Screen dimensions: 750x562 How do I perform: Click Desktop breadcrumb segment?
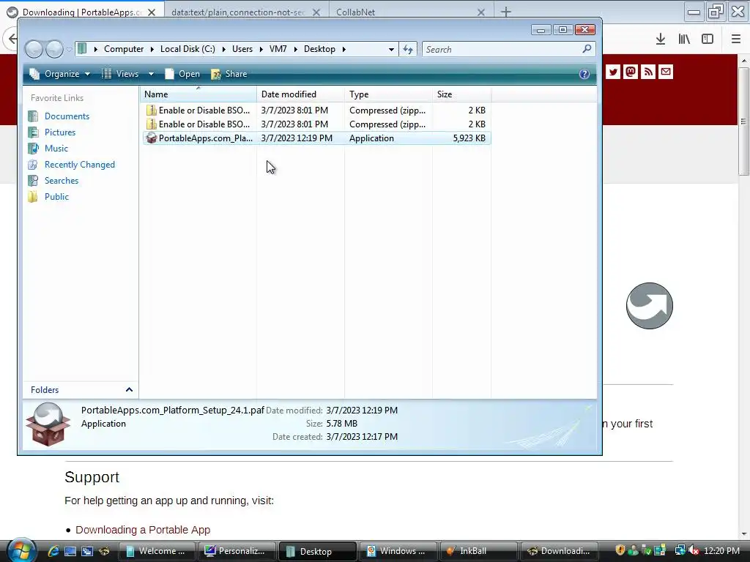pos(319,49)
